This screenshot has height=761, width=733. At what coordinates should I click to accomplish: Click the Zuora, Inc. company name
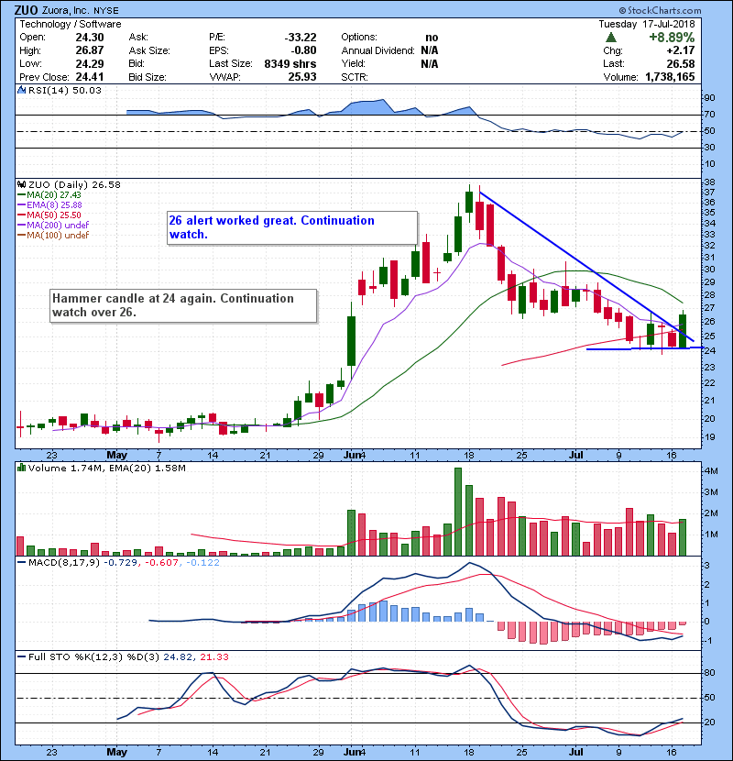[x=65, y=10]
